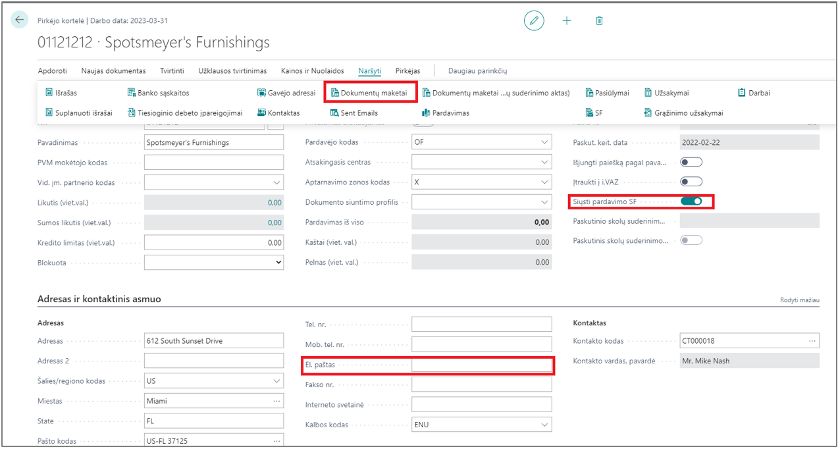
Task: Click the El. paštas input field
Action: (x=481, y=365)
